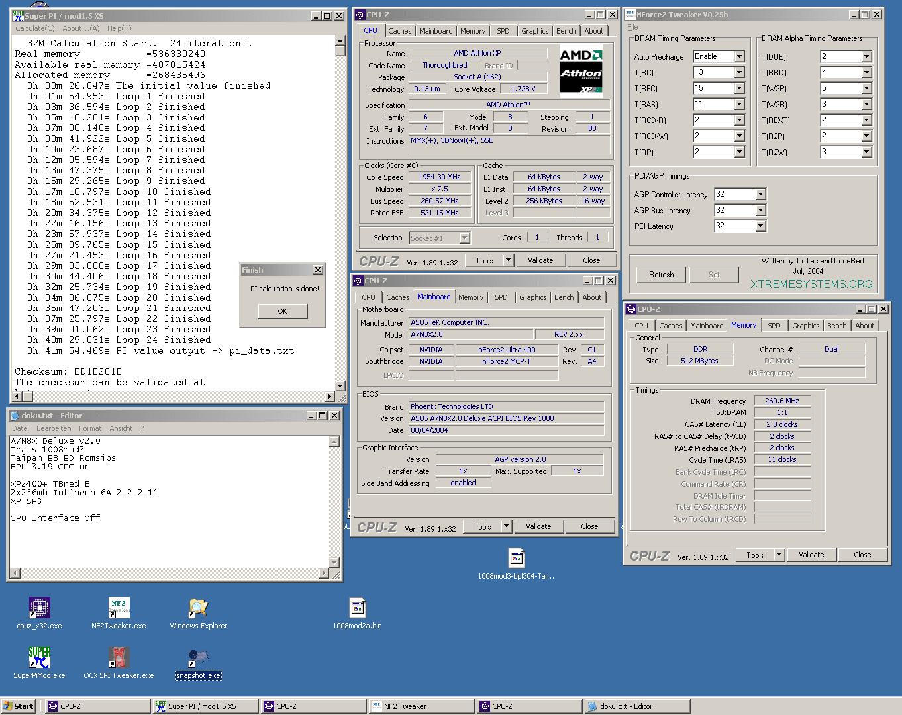Expand the PCI Latency dropdown
The height and width of the screenshot is (715, 902).
point(761,226)
